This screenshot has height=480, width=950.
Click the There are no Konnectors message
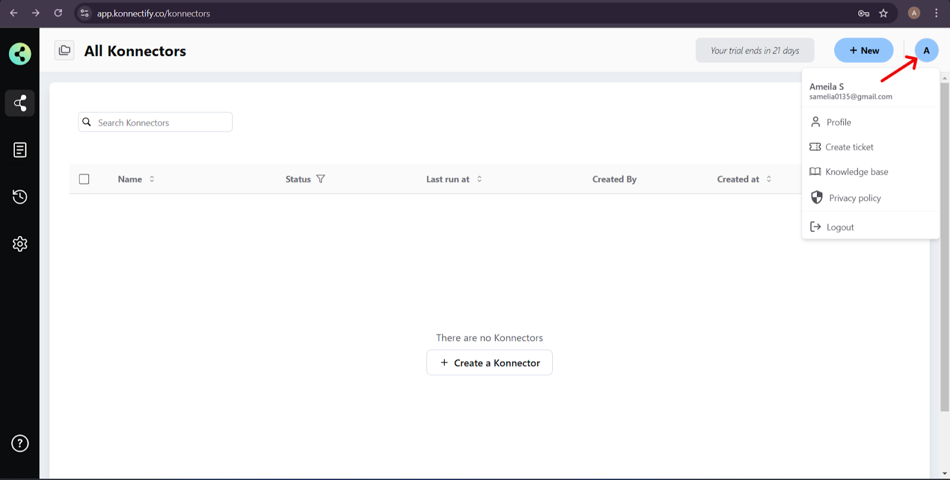click(x=489, y=338)
